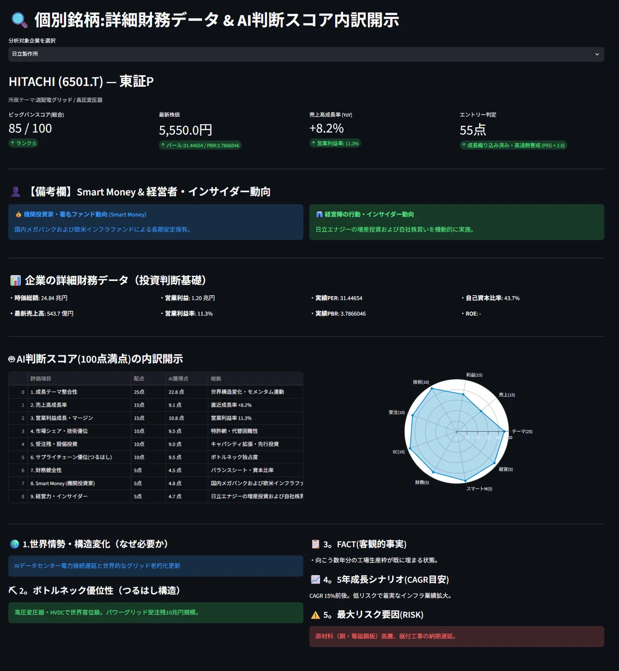Viewport: 619px width, 671px height.
Task: Sort table by 根拠 column header
Action: coord(255,379)
